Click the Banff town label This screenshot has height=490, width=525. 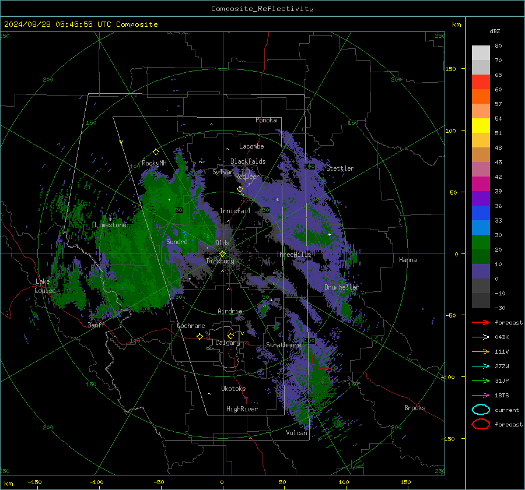(96, 325)
